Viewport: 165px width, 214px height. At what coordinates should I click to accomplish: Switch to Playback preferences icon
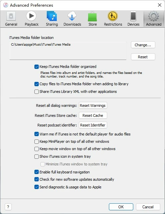[31, 16]
